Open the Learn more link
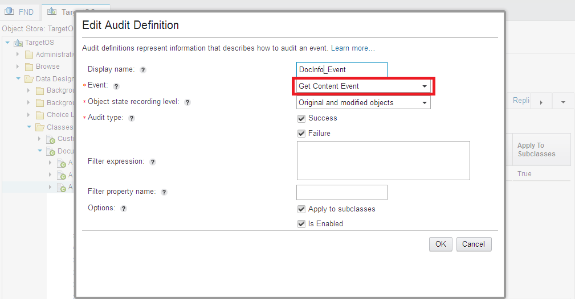 click(x=353, y=48)
